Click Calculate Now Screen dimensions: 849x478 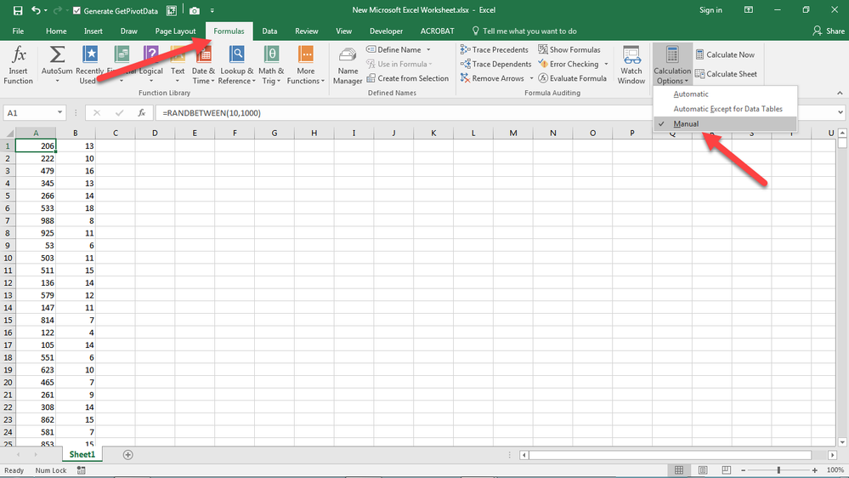(725, 54)
